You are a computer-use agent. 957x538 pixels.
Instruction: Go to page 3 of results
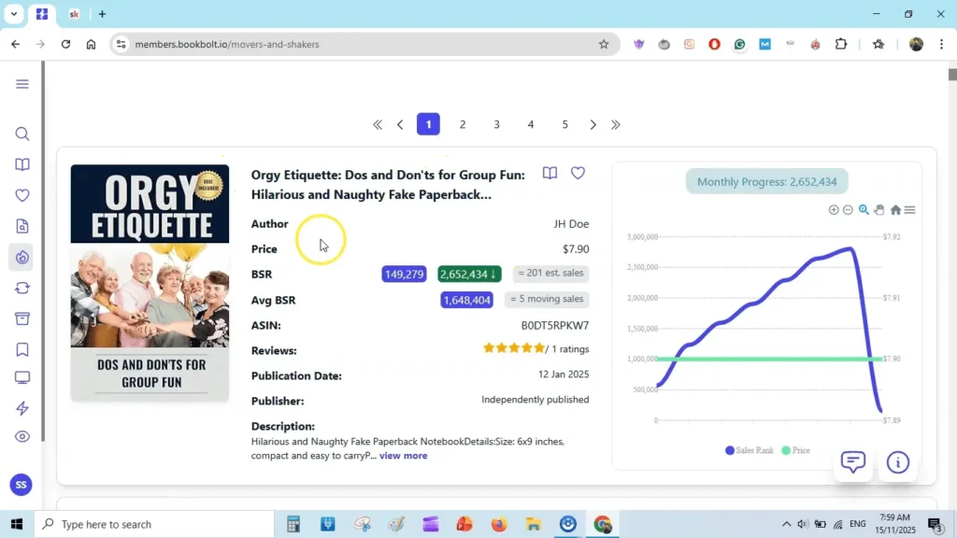pos(496,123)
